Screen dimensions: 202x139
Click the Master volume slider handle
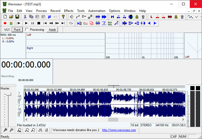click(x=8, y=94)
